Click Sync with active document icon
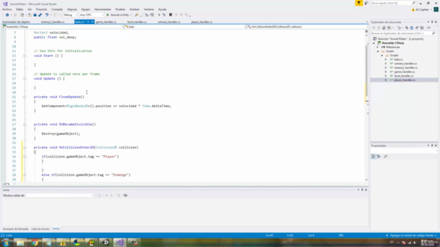 406,27
